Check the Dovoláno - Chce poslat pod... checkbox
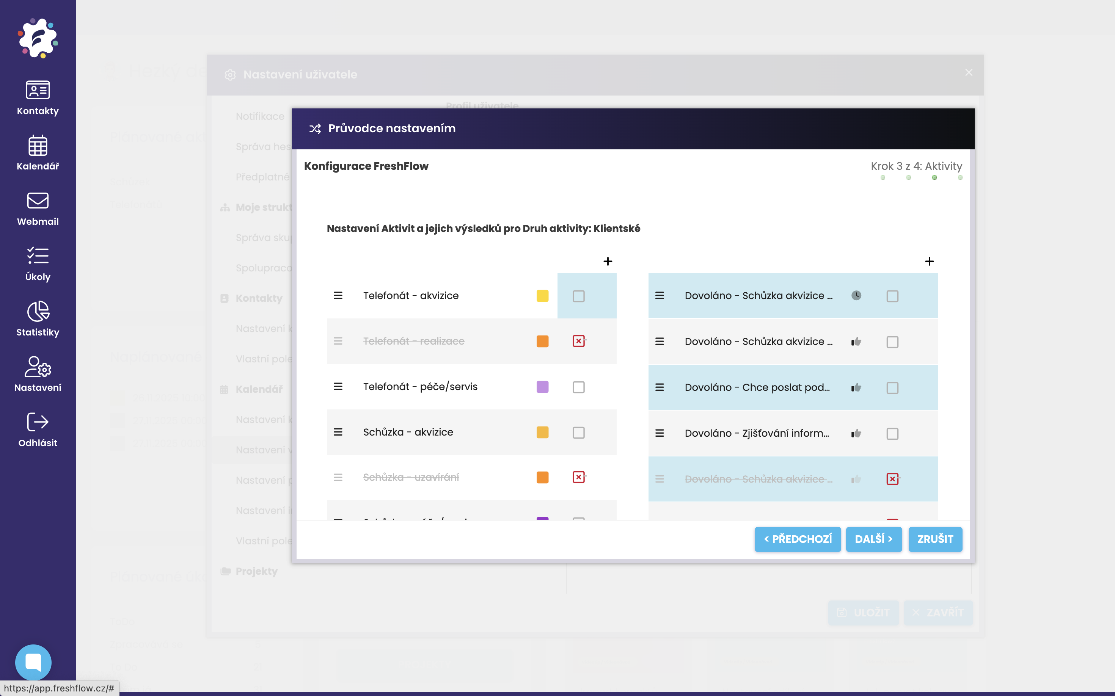1115x696 pixels. click(x=892, y=388)
